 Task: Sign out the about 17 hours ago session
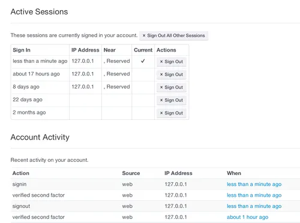coord(172,74)
